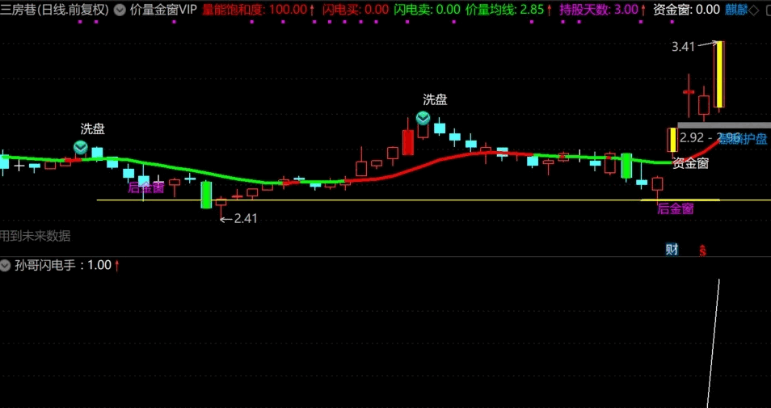Select the 闪电卖: 0.00 readout
This screenshot has height=408, width=771.
[x=428, y=10]
